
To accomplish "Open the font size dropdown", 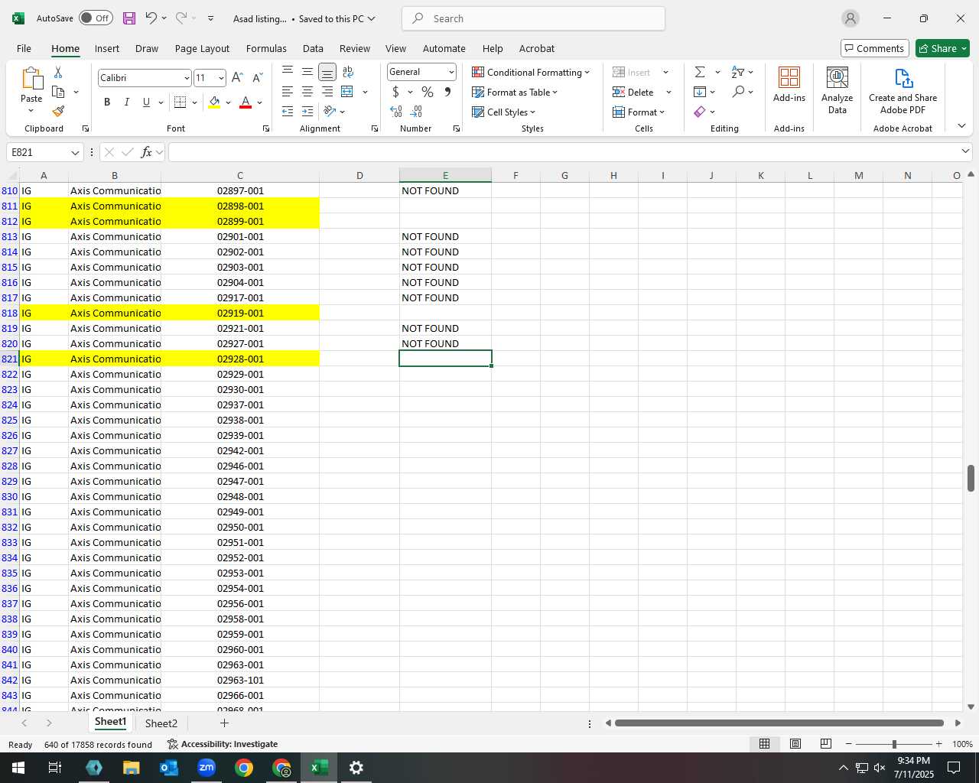I will [x=221, y=78].
